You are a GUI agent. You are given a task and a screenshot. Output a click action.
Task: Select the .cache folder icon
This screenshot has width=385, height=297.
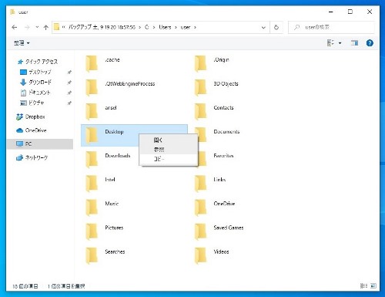(92, 63)
